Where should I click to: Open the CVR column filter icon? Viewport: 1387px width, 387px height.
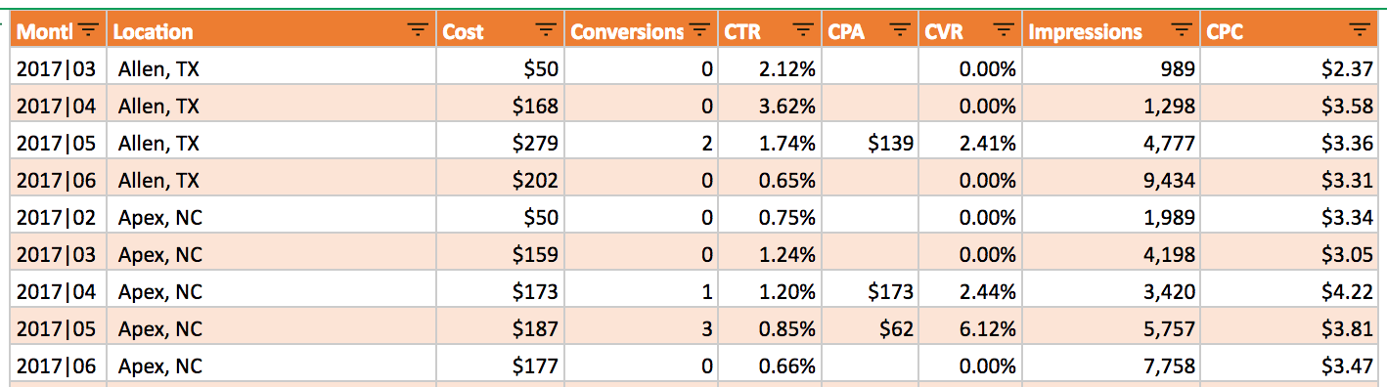tap(1003, 31)
